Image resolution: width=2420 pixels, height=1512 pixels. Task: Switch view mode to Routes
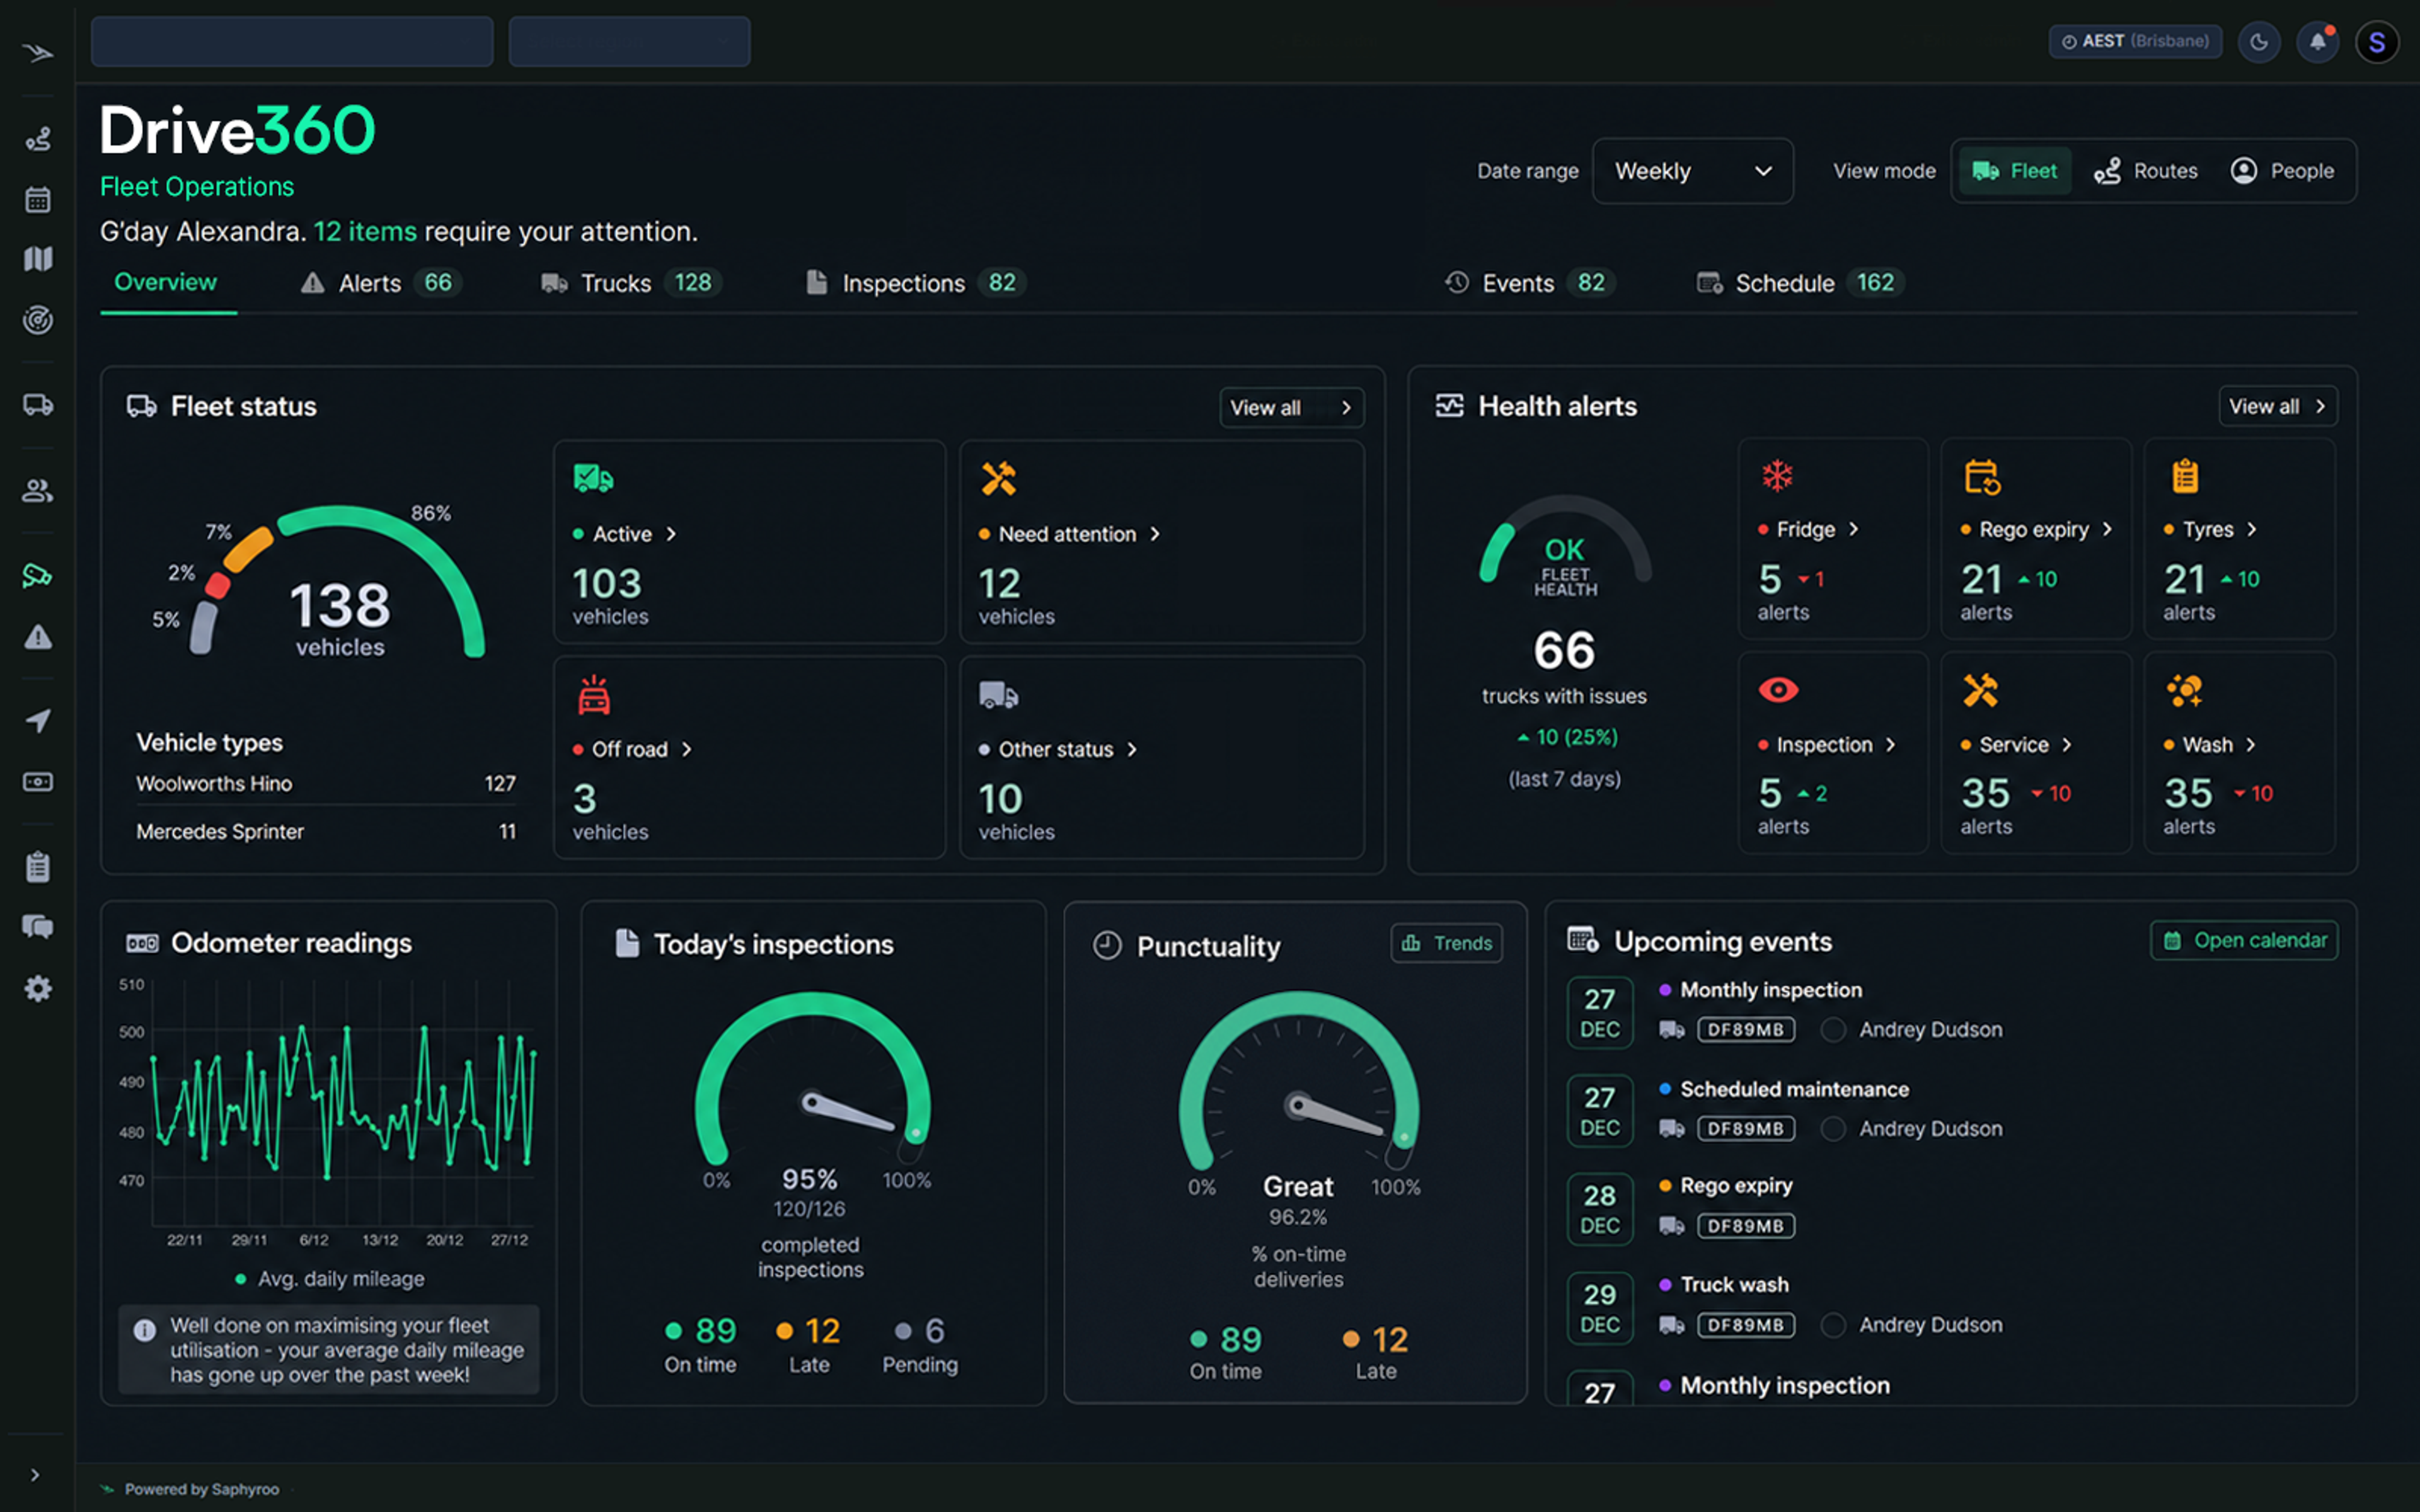(x=2146, y=171)
